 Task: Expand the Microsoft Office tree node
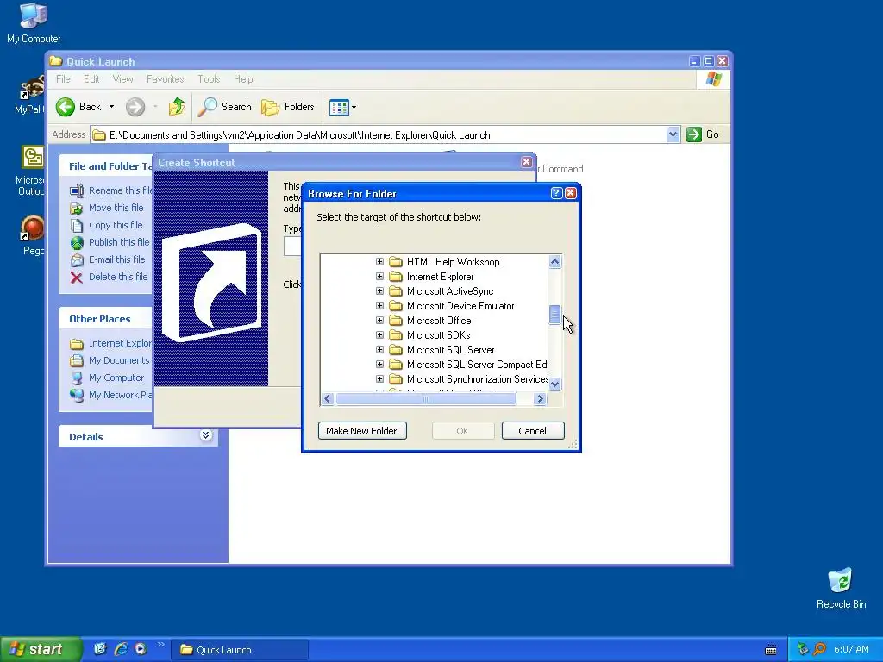pos(379,321)
